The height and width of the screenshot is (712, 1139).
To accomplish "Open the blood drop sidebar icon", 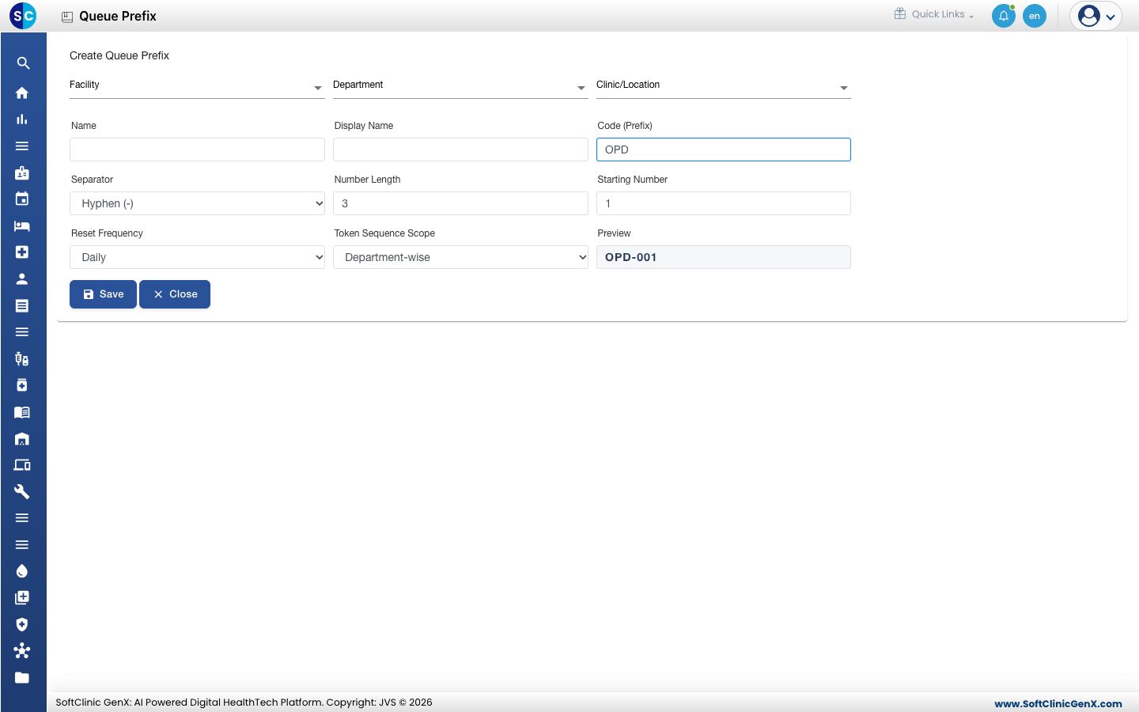I will click(x=22, y=571).
